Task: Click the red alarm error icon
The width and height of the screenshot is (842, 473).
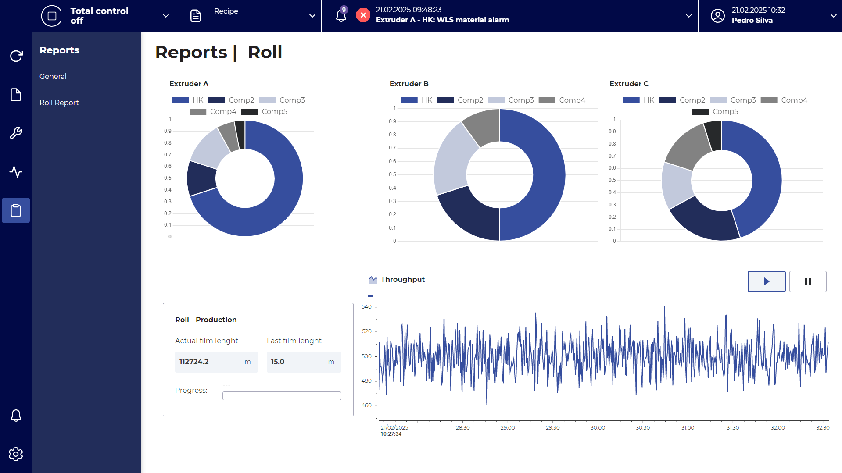Action: tap(363, 15)
